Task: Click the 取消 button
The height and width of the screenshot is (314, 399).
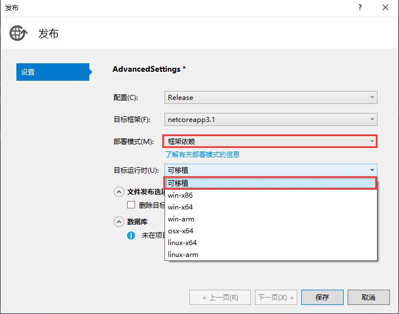Action: [x=368, y=297]
